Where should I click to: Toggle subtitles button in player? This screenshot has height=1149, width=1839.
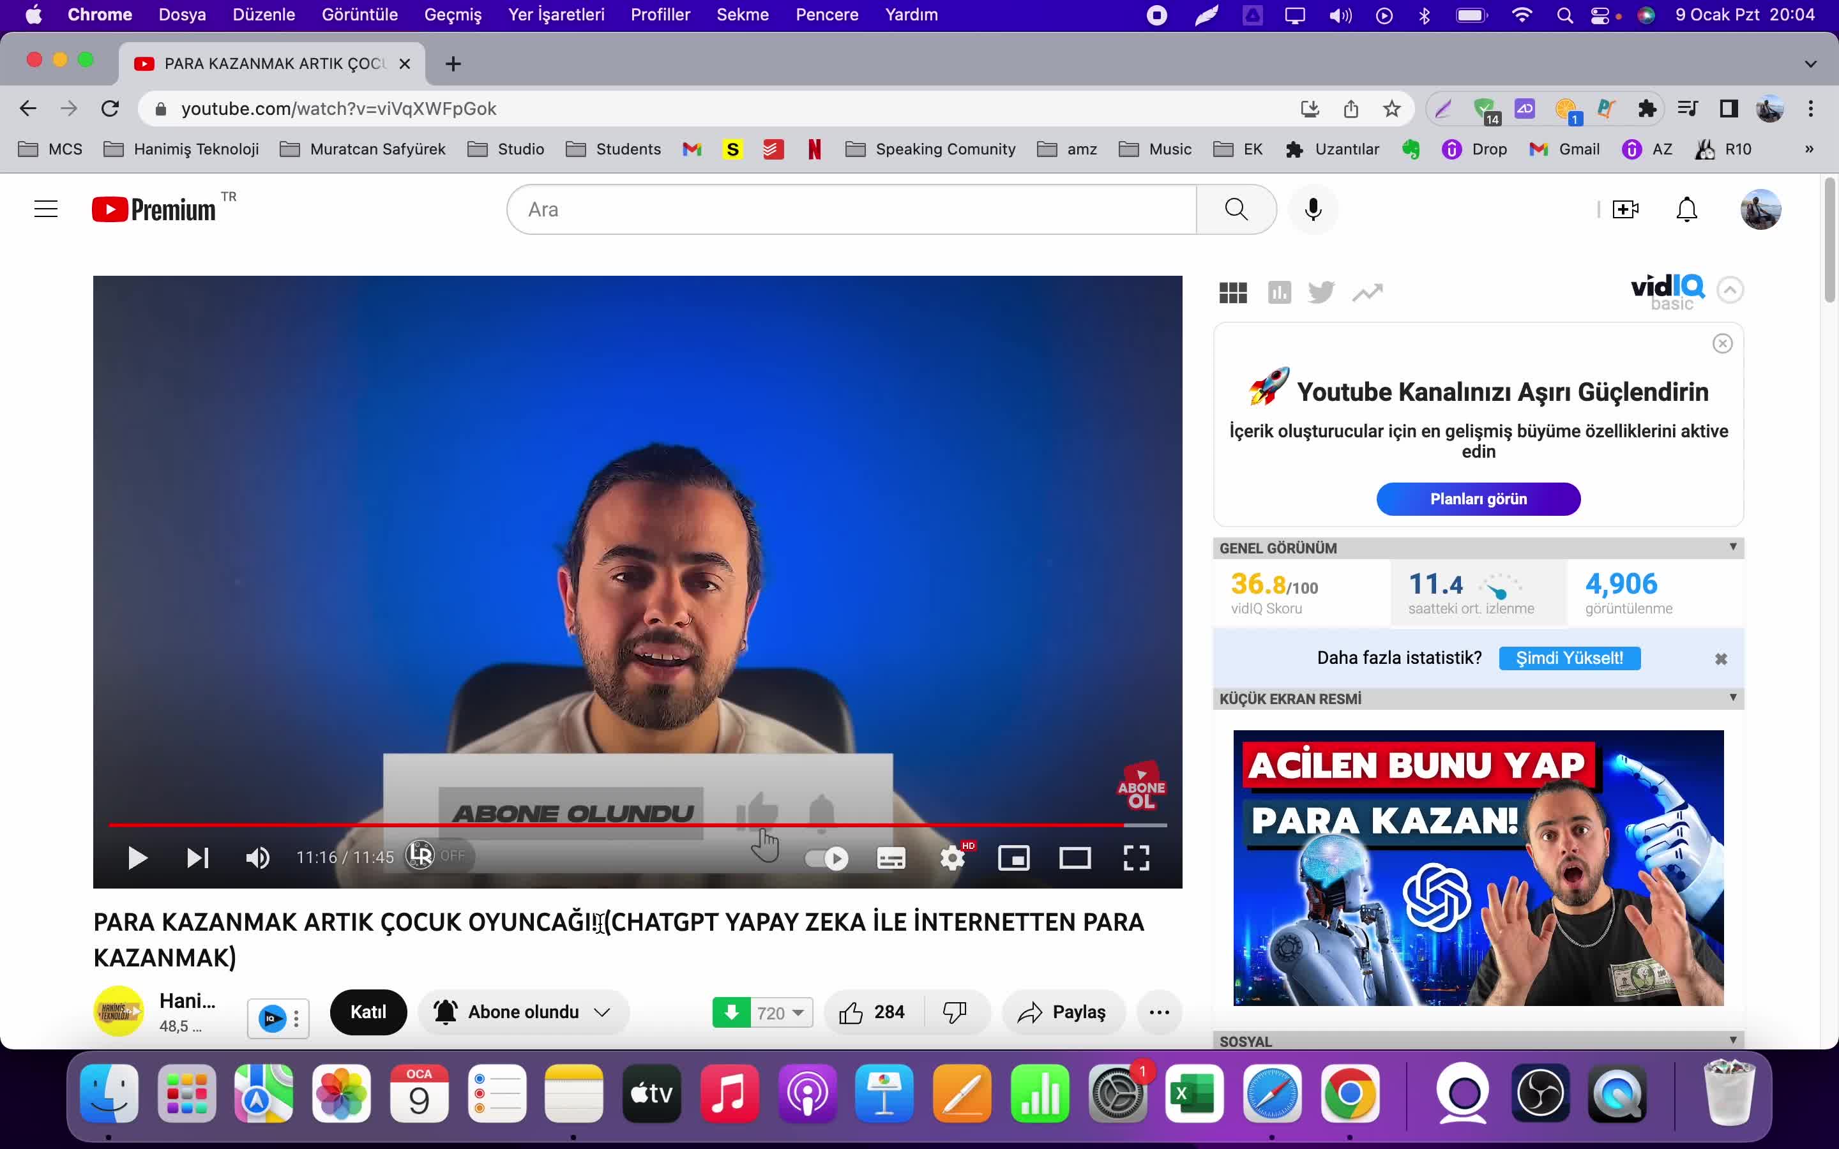pos(891,859)
